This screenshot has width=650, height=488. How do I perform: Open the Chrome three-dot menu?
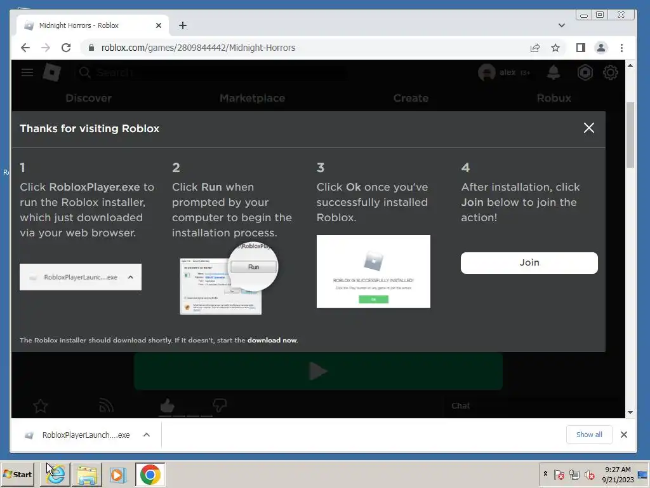(621, 48)
